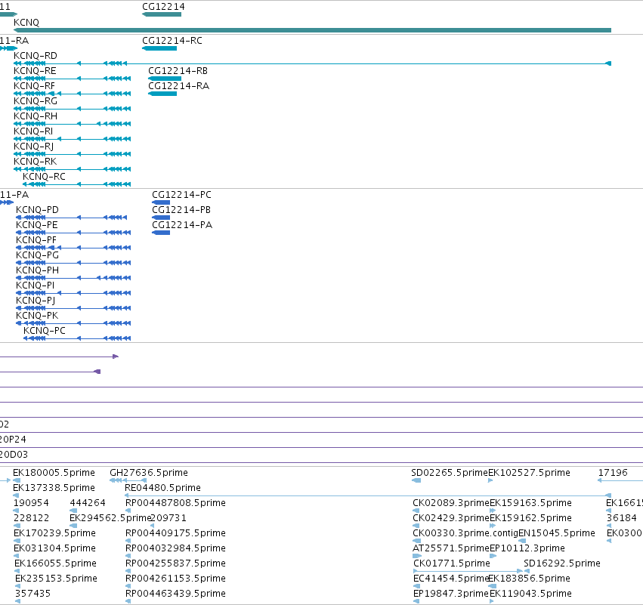Select the KCNQ gene span bar
643x605 pixels.
click(x=313, y=30)
